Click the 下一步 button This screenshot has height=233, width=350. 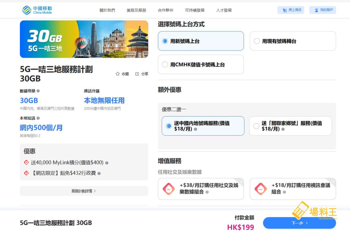(299, 223)
